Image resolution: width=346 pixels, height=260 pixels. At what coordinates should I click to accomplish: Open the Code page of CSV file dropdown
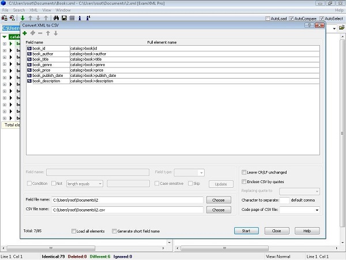tap(317, 210)
